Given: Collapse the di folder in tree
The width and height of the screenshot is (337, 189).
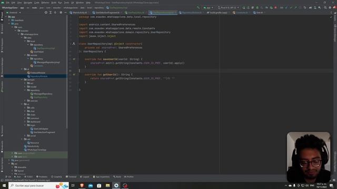Looking at the screenshot, I should pyautogui.click(x=22, y=69).
